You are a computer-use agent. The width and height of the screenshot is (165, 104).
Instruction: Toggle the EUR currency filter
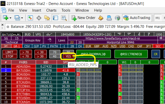point(88,46)
